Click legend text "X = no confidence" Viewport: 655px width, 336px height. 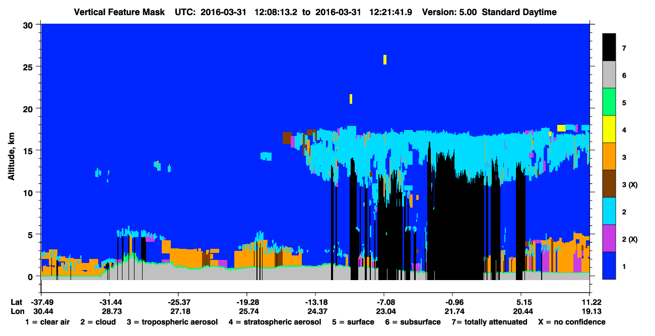(571, 322)
